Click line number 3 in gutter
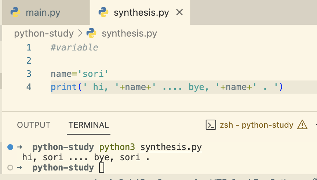 (29, 74)
